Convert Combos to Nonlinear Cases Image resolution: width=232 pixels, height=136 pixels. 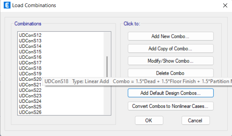tap(170, 106)
